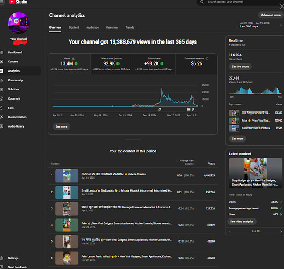Click the Content sidebar icon

2,62
